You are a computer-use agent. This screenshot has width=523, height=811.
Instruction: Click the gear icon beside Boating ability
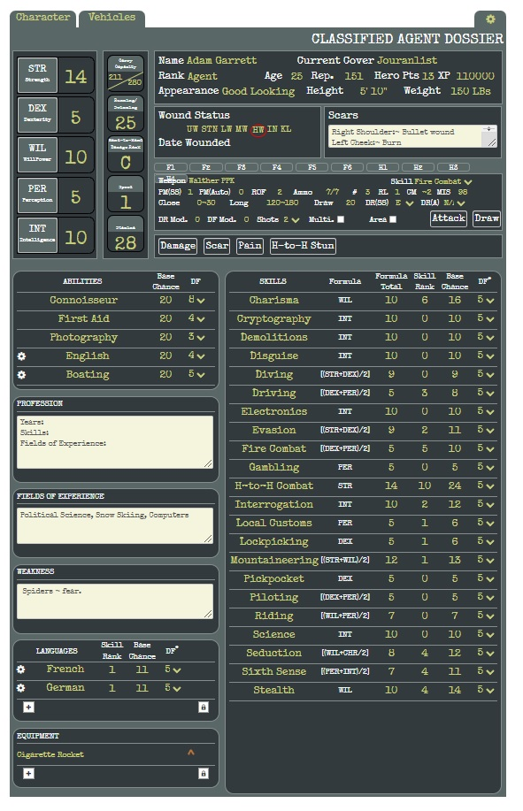[22, 374]
